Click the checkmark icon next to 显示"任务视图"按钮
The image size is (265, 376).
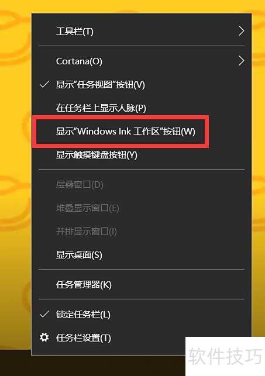[44, 84]
